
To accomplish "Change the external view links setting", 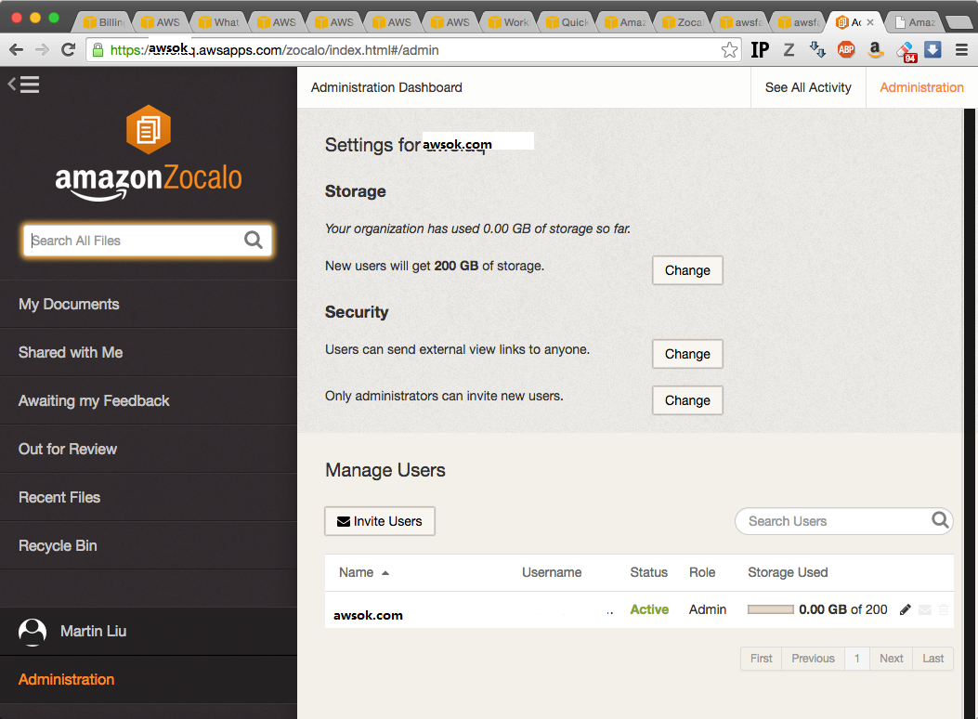I will pos(687,354).
